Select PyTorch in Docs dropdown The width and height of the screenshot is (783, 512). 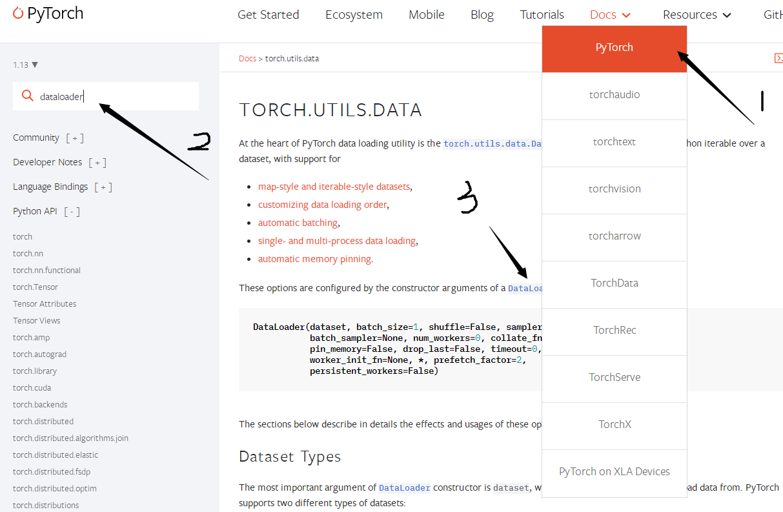coord(615,48)
